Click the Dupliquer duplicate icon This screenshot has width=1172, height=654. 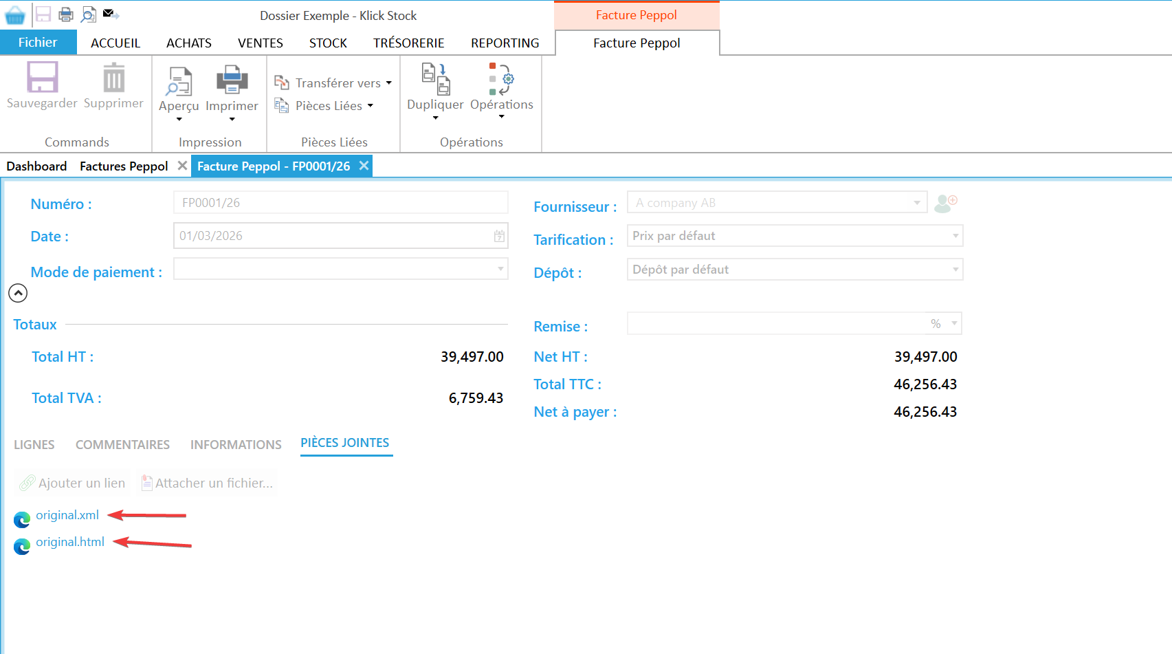pos(434,81)
